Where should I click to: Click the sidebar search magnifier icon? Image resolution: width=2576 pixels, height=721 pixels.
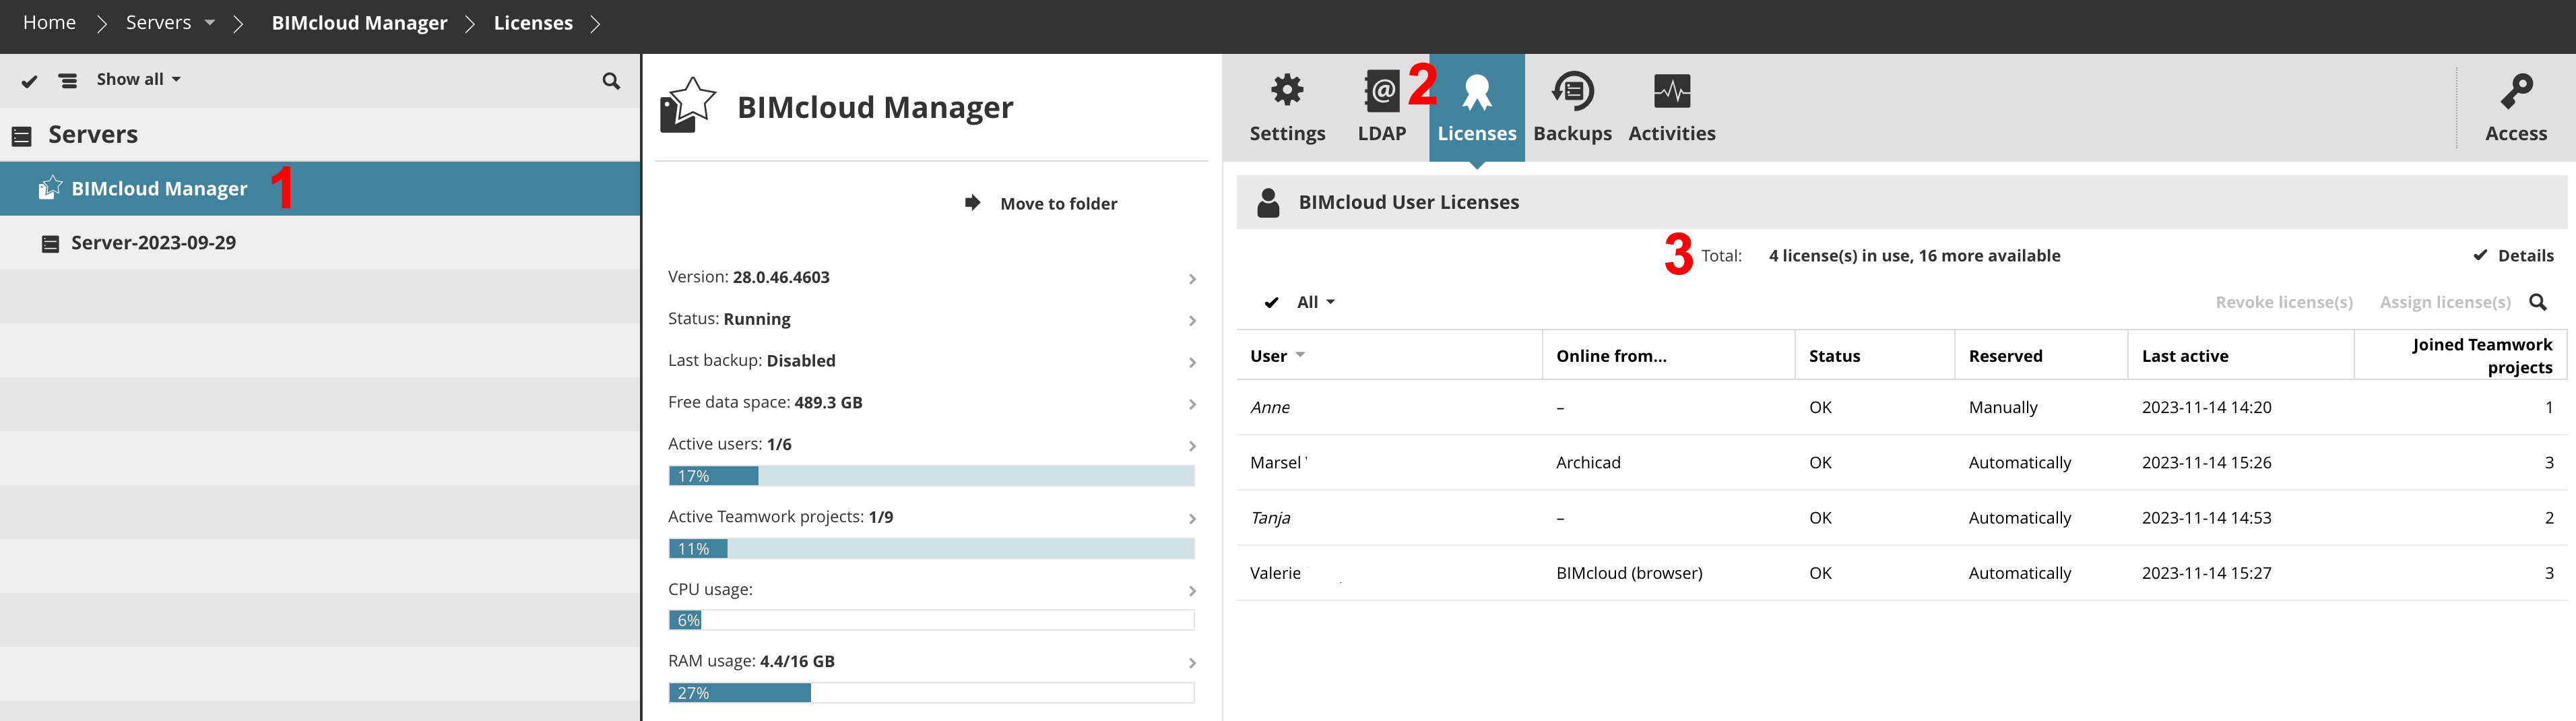pyautogui.click(x=611, y=80)
